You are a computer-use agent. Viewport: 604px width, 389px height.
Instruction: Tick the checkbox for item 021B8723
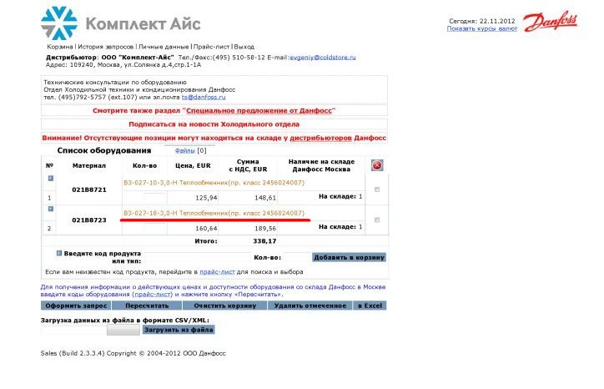click(377, 220)
